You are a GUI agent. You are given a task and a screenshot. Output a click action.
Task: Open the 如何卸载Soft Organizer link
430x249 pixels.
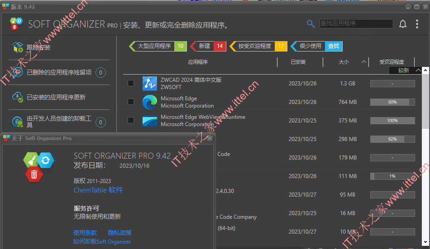[x=102, y=242]
